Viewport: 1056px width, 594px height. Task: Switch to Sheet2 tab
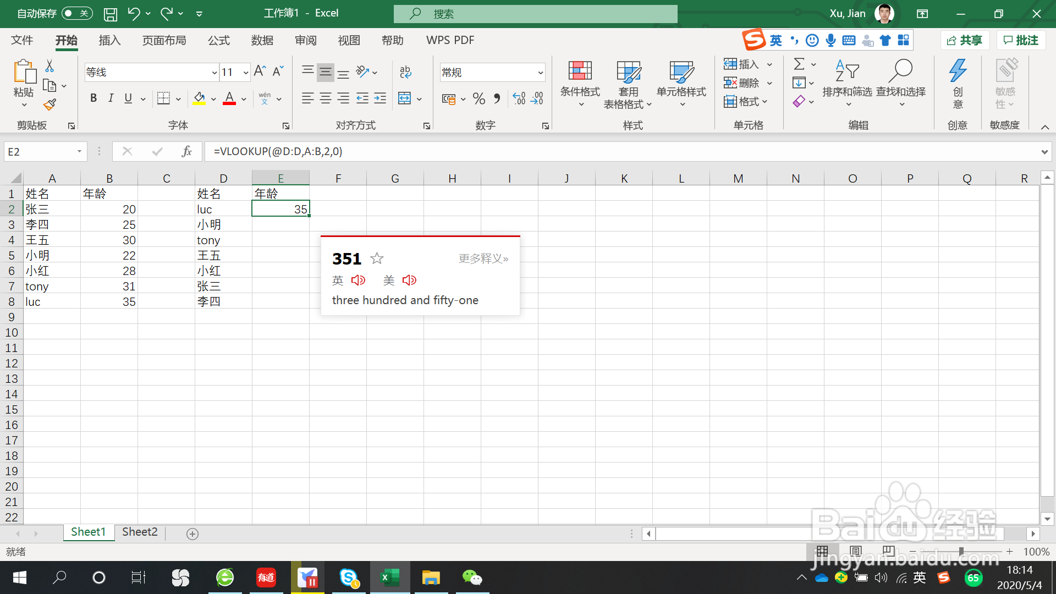coord(140,532)
